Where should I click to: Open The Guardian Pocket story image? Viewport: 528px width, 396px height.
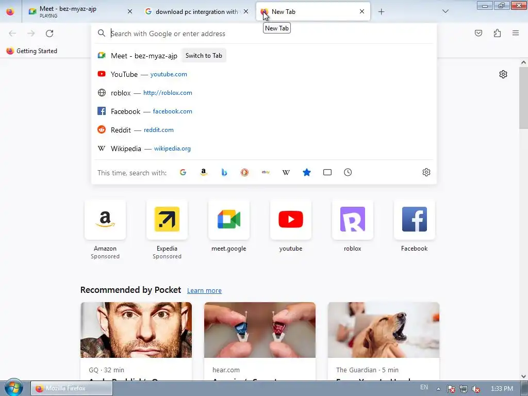384,330
